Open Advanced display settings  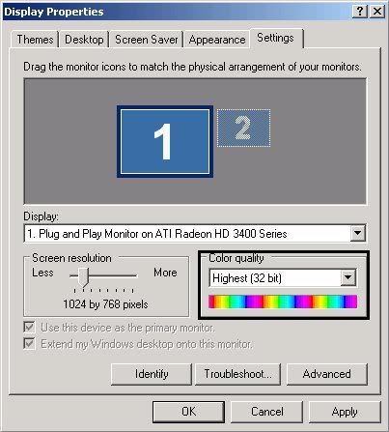[326, 374]
